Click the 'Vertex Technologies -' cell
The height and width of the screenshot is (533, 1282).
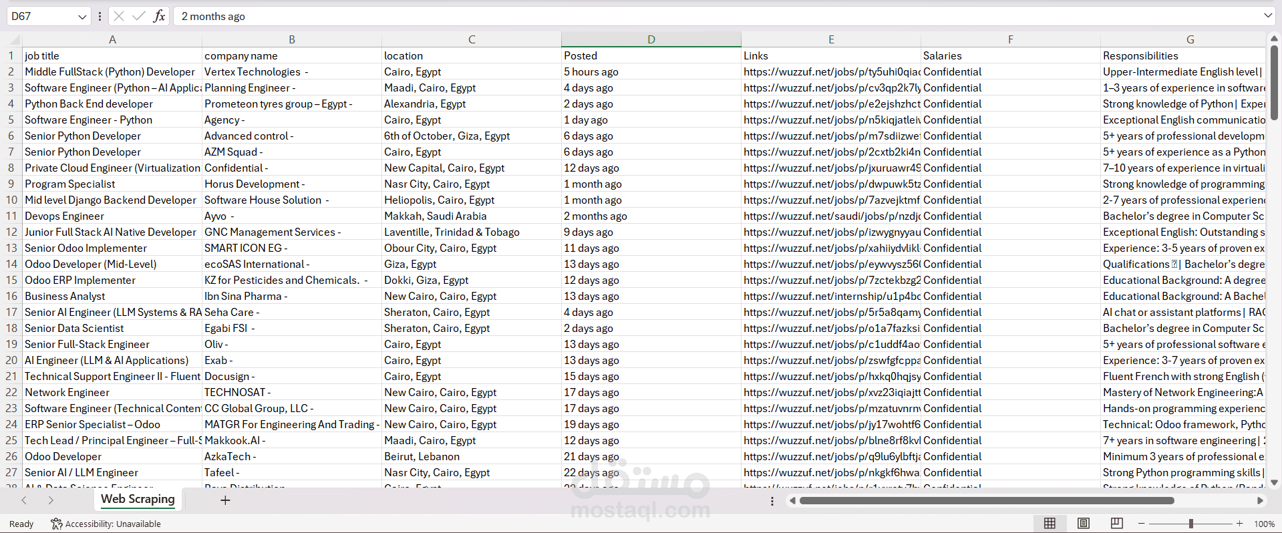point(292,71)
